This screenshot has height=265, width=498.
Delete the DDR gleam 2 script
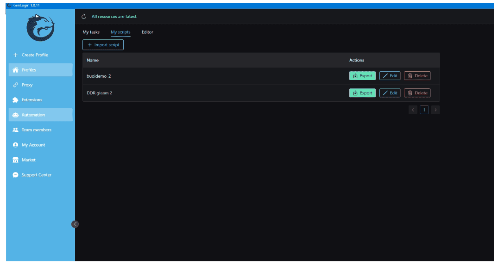pyautogui.click(x=417, y=93)
